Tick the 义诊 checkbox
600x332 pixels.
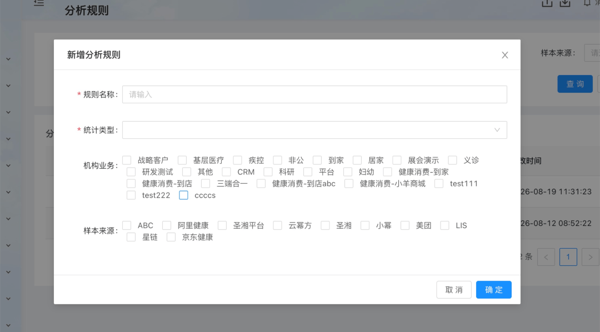tap(452, 160)
